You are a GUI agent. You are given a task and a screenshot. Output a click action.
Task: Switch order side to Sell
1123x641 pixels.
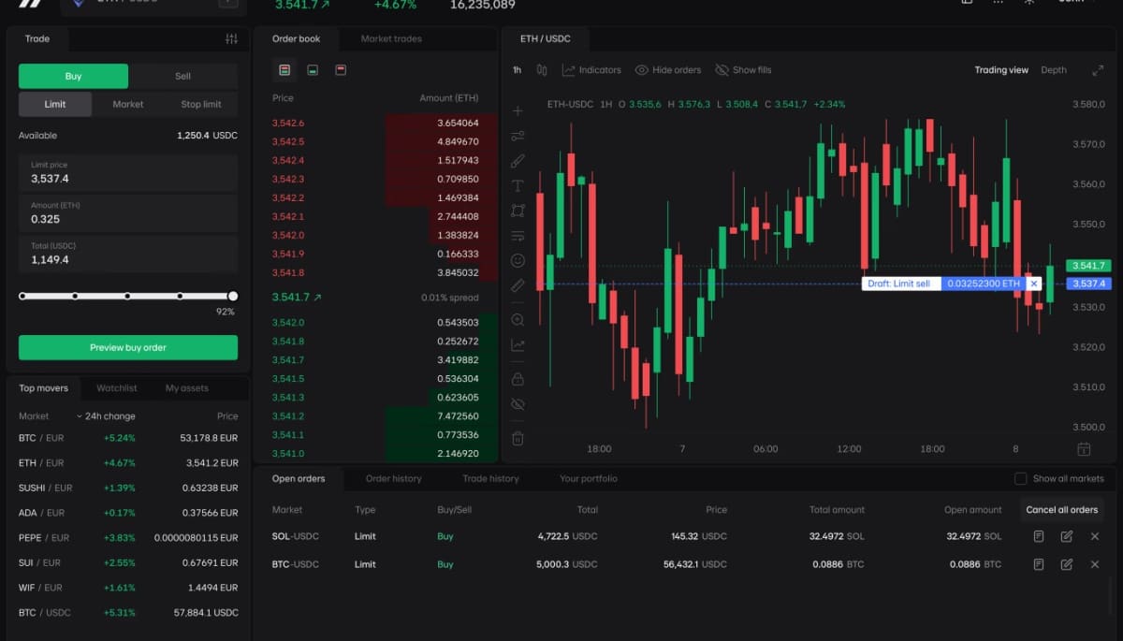(182, 77)
